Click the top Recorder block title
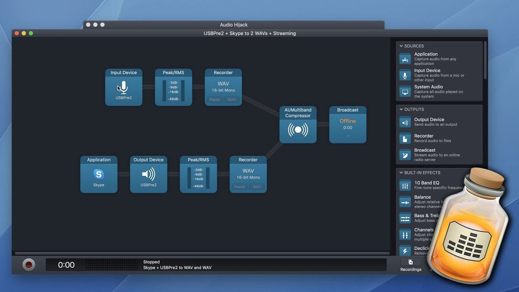The image size is (519, 292). coord(223,73)
